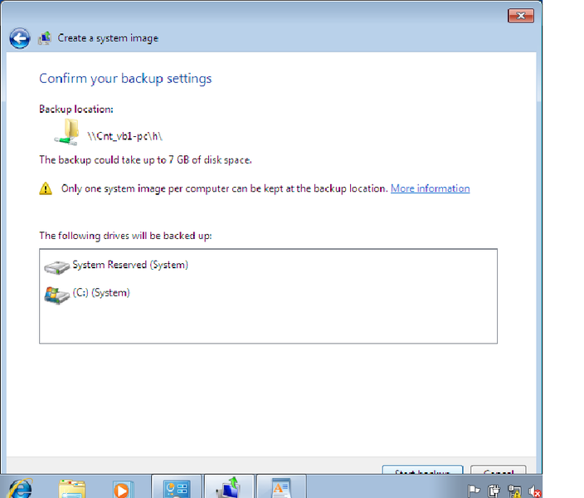This screenshot has width=584, height=498.
Task: Close the Create a system image window
Action: (x=520, y=16)
